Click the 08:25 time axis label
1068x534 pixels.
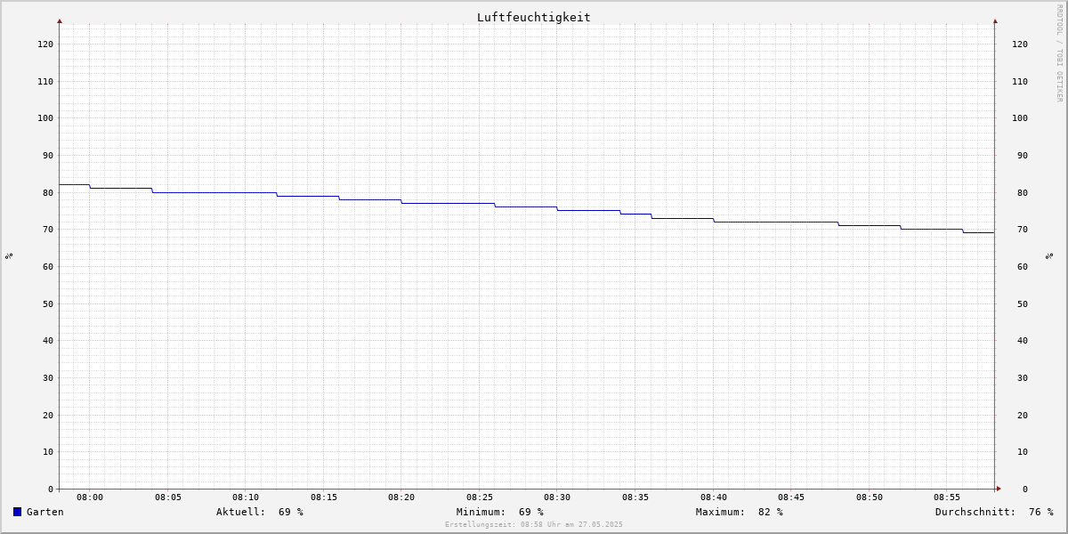coord(480,497)
